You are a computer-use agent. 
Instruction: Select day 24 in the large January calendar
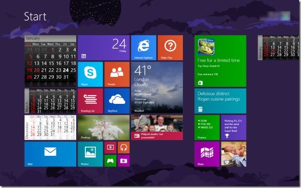66,70
